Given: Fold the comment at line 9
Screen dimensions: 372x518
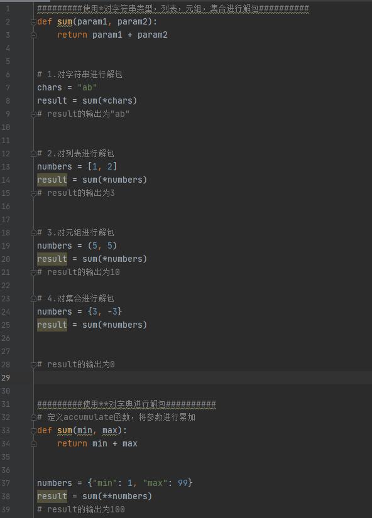Looking at the screenshot, I should (x=33, y=114).
